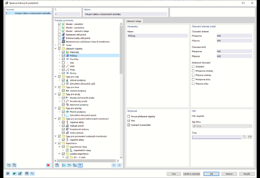The image size is (260, 178).
Task: Click the Materiály colored icon in the tree
Action: (x=67, y=52)
